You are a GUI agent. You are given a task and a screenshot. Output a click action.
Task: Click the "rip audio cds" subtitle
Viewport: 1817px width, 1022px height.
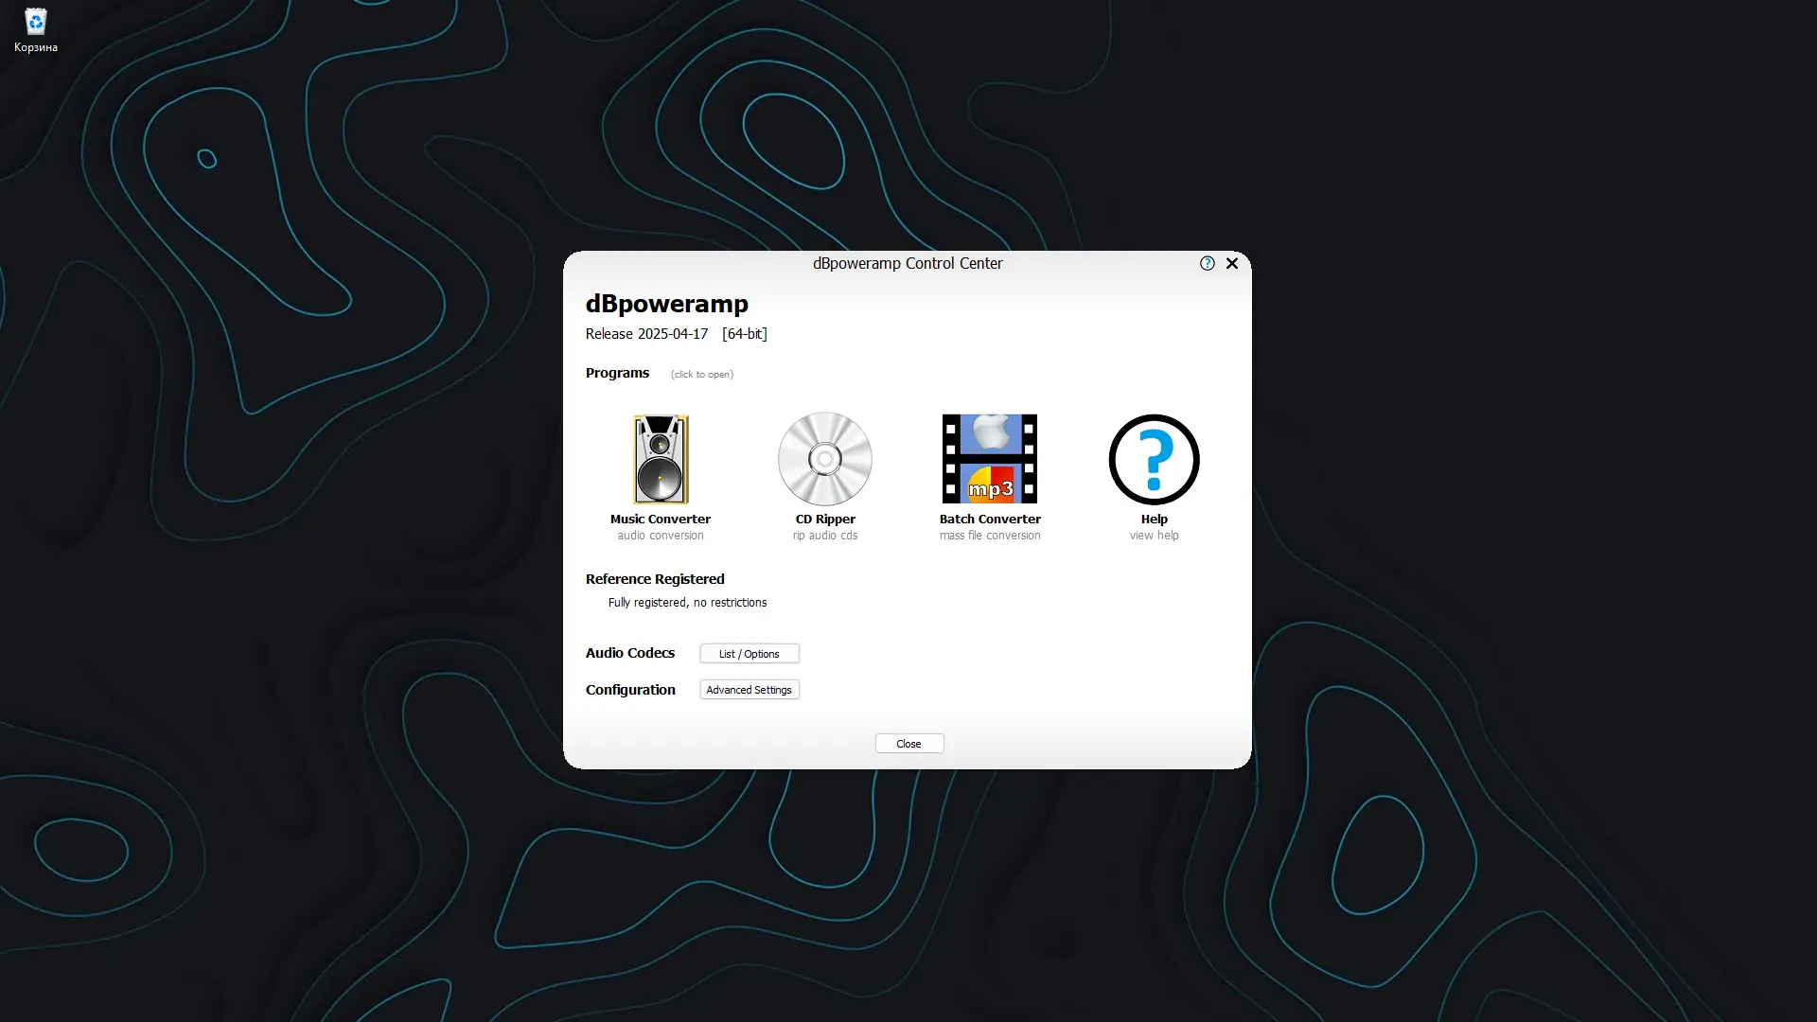tap(824, 536)
